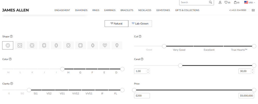Click the minimum price input field
The image size is (258, 104).
coord(142,96)
